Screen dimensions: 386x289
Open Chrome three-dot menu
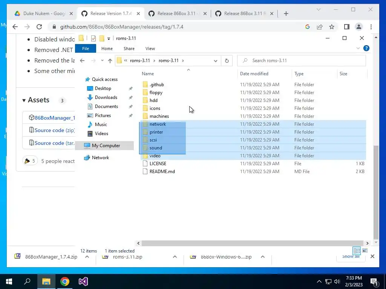point(371,27)
